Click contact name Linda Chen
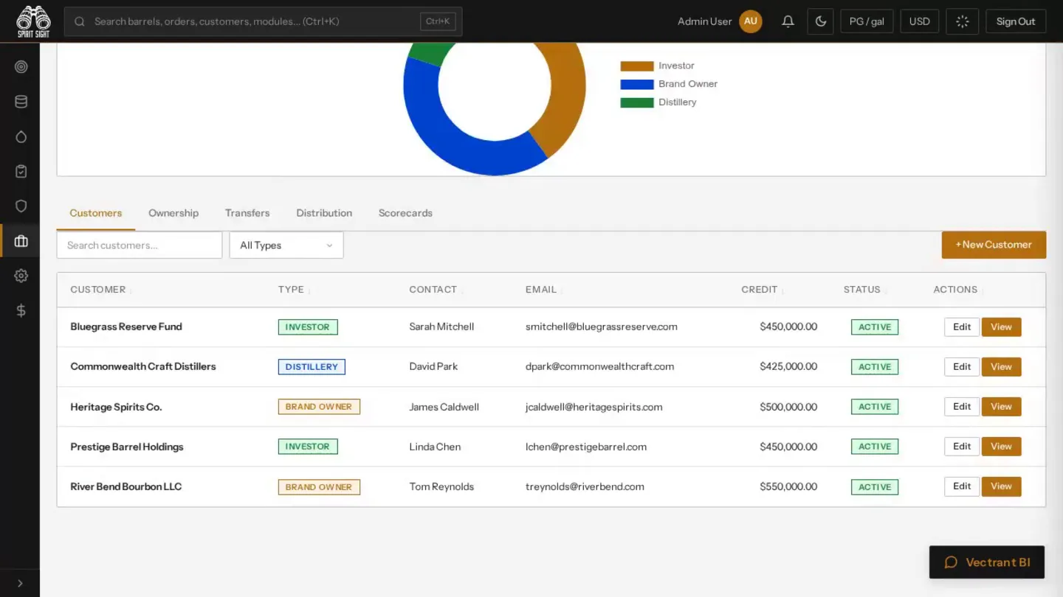The image size is (1063, 597). tap(435, 447)
